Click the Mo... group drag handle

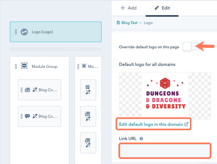click(78, 67)
